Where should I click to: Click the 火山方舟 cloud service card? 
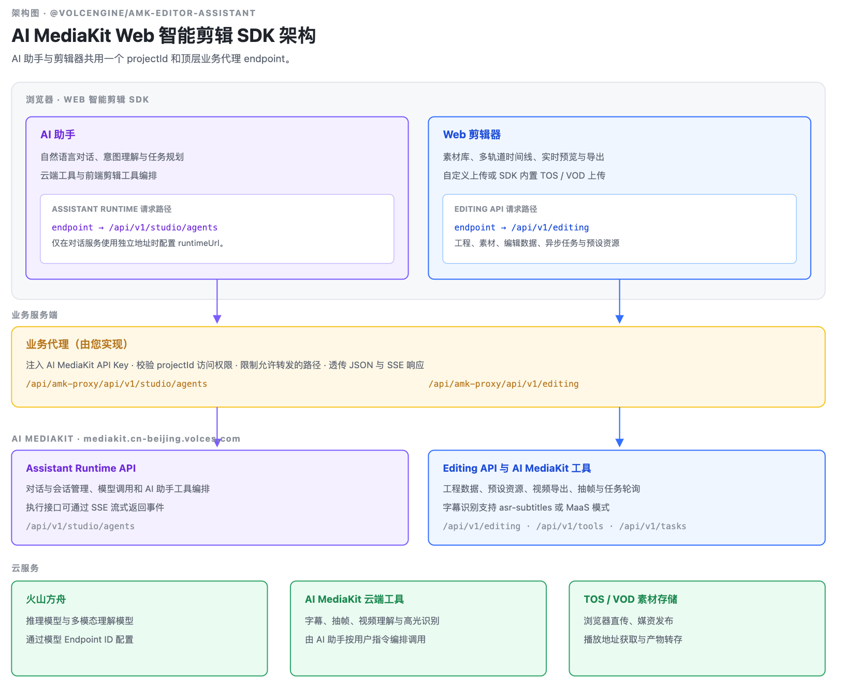click(139, 628)
